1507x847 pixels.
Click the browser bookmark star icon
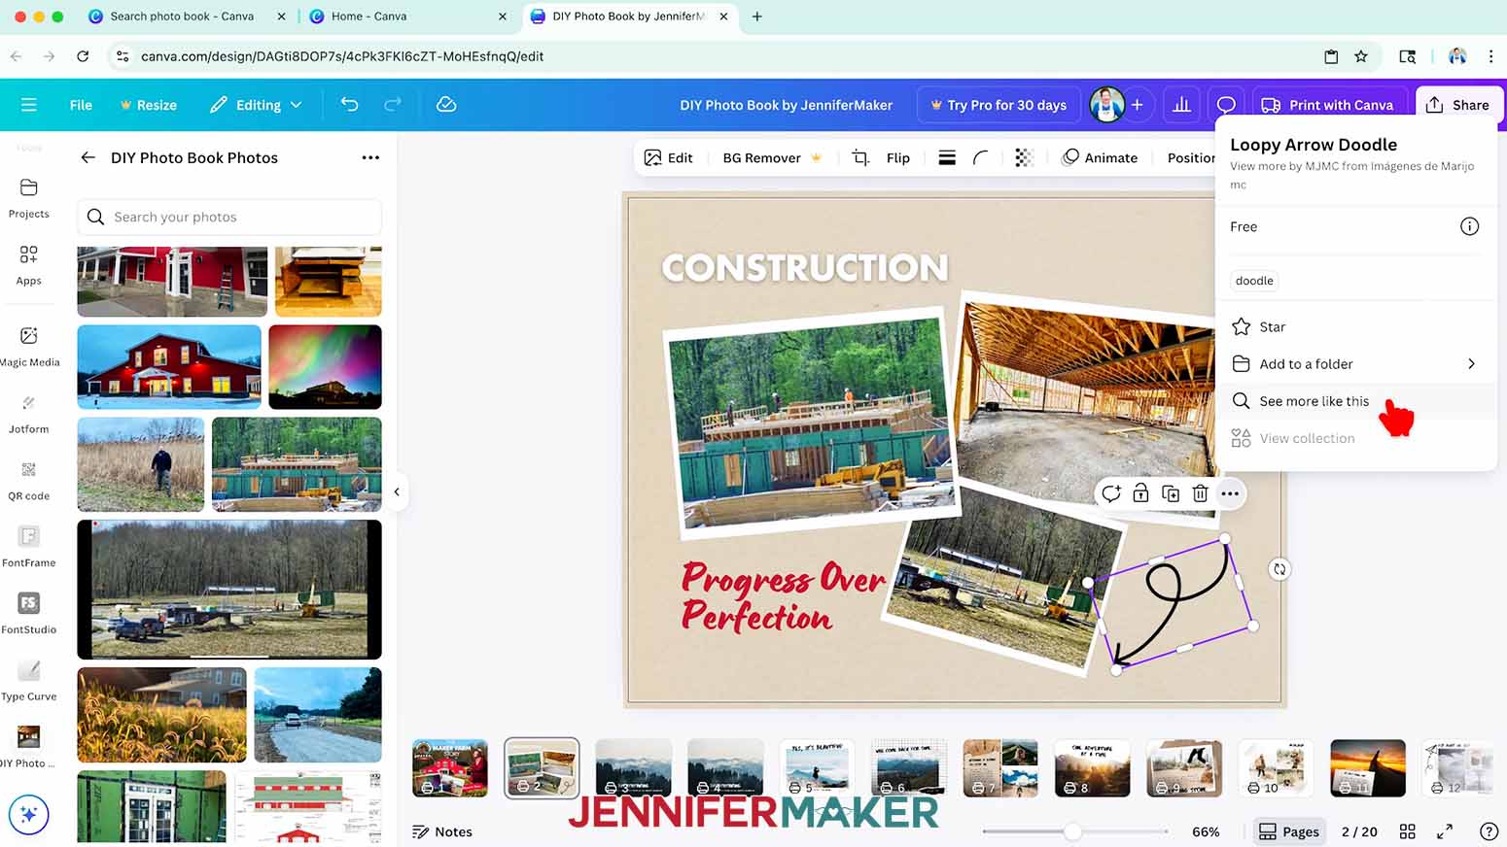(1361, 56)
